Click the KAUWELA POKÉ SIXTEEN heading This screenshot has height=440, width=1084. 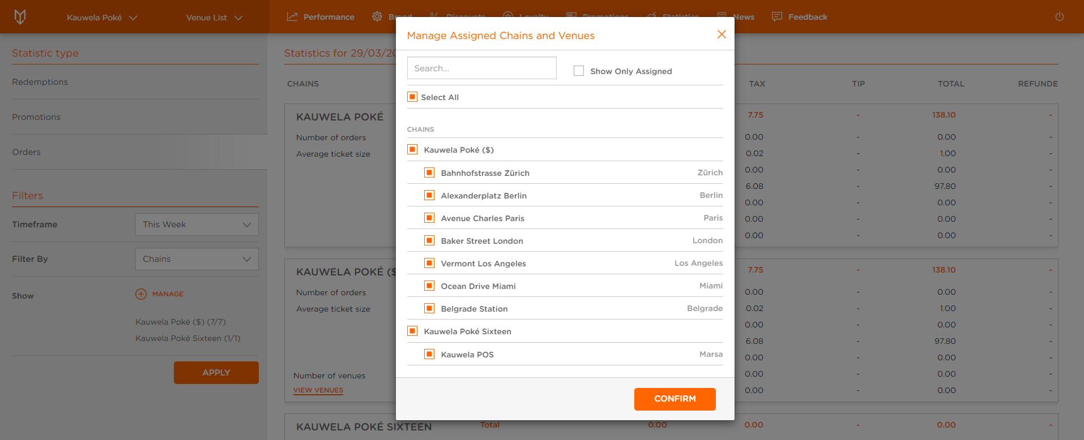point(364,427)
